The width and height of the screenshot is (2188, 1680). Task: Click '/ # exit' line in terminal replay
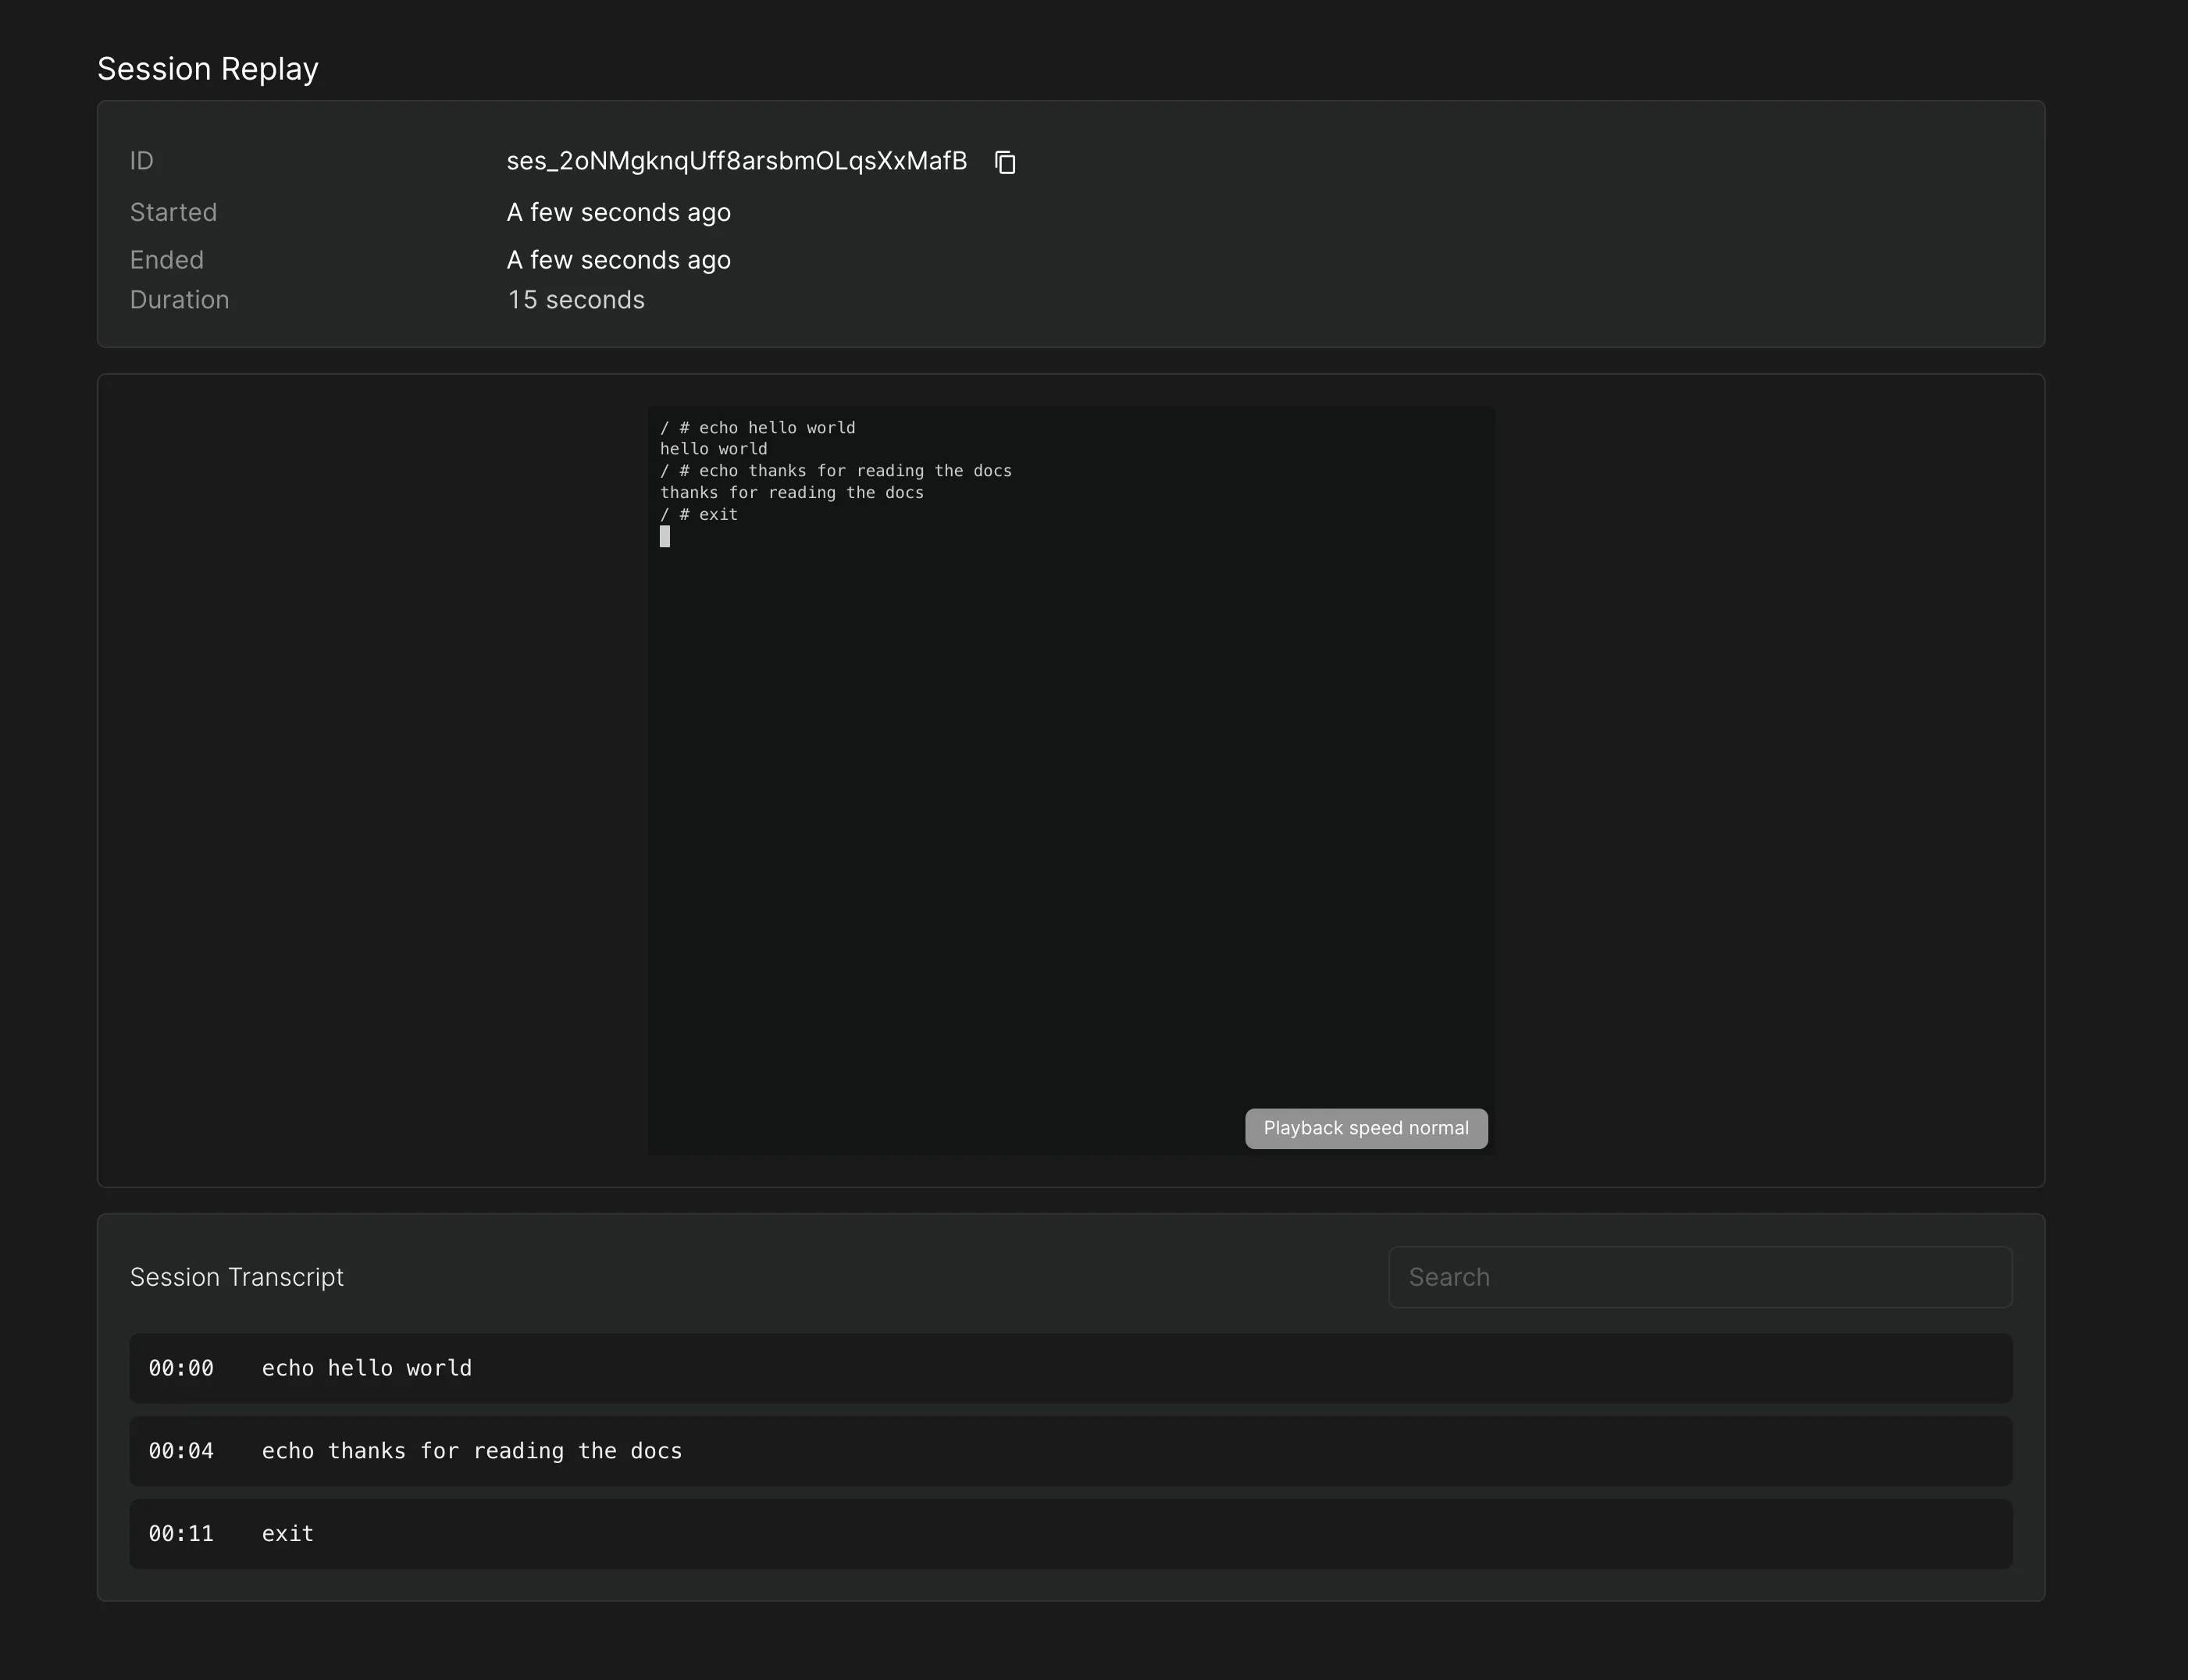tap(698, 514)
